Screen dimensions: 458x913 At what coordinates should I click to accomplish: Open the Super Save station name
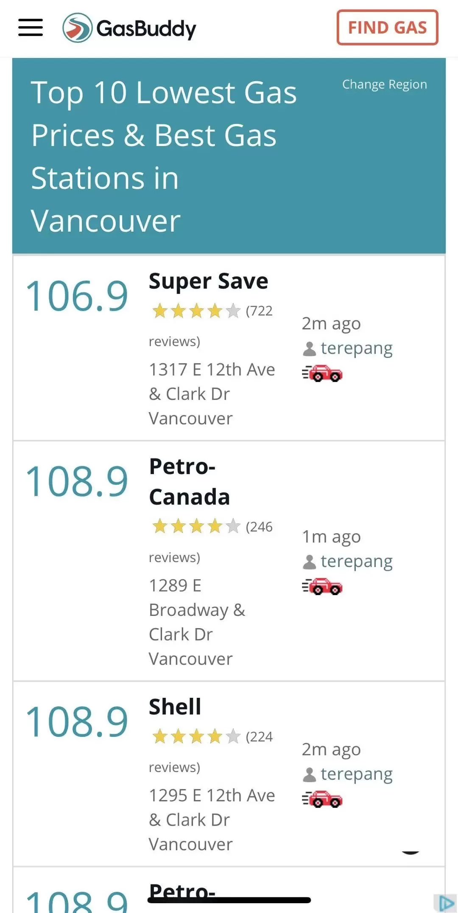[x=209, y=281]
